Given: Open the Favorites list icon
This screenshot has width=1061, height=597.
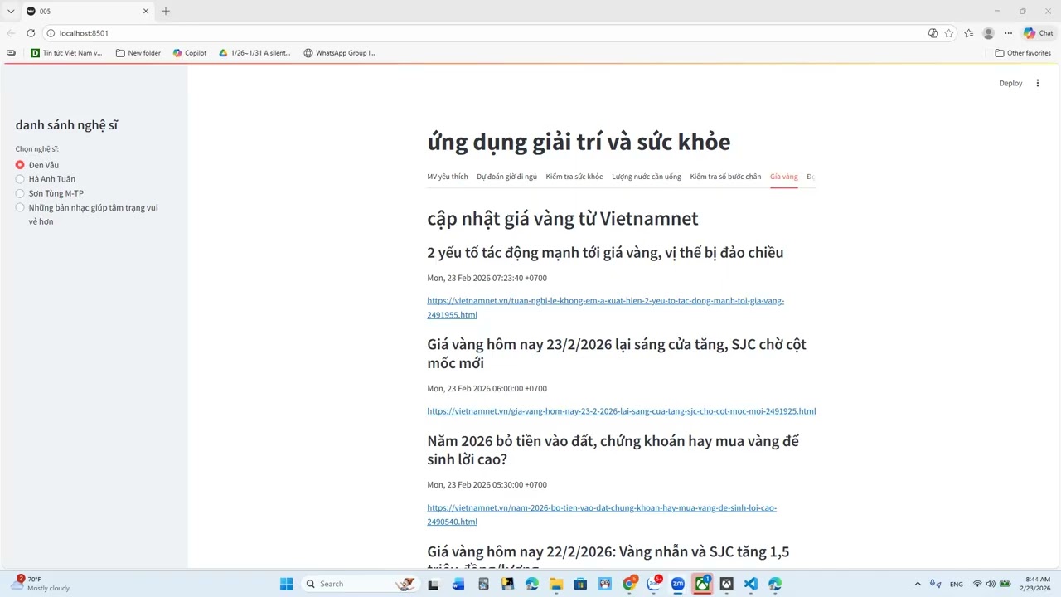Looking at the screenshot, I should (x=969, y=33).
